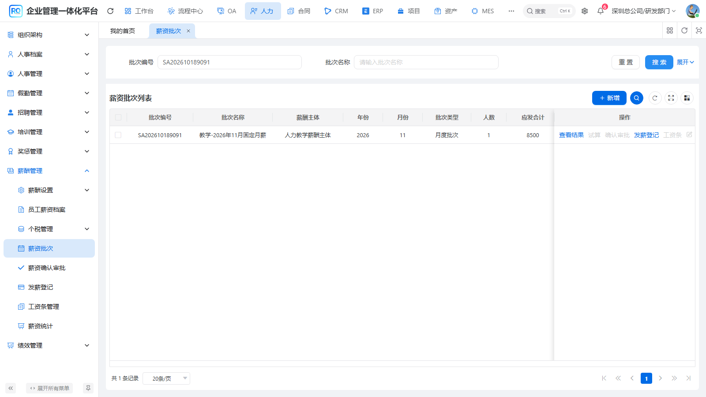Switch to 我的首页 tab

[123, 31]
